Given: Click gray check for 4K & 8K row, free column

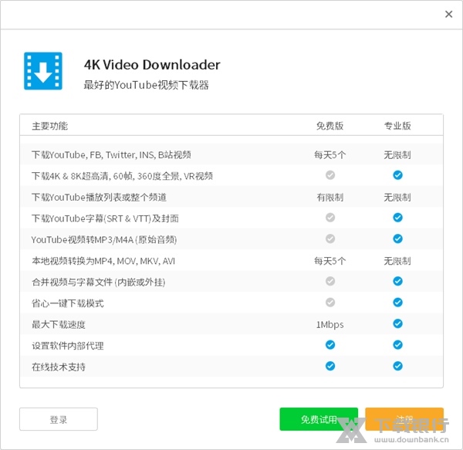Looking at the screenshot, I should [x=330, y=175].
